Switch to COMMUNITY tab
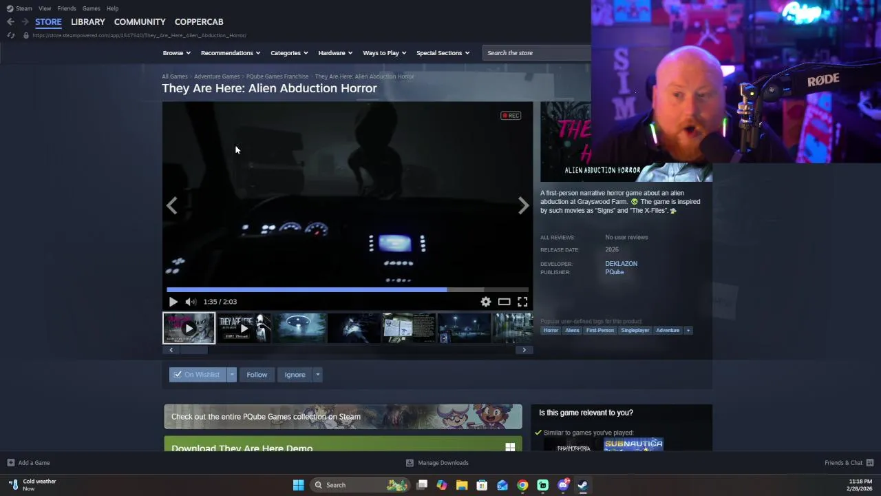 [140, 22]
